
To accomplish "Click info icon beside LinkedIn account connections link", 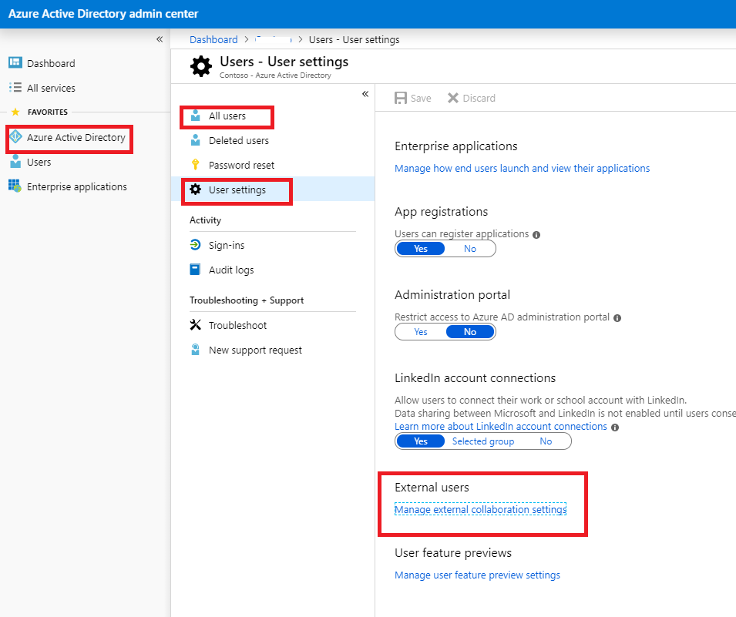I will point(615,427).
